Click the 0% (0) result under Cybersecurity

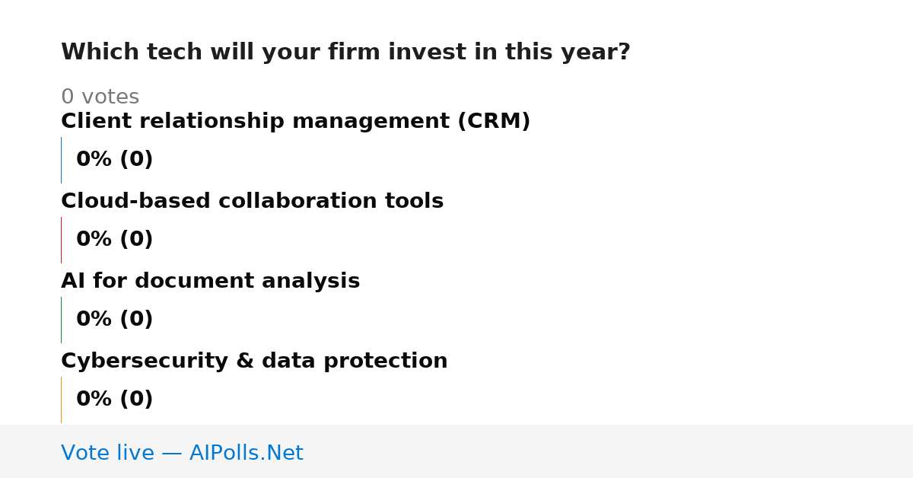pyautogui.click(x=114, y=400)
